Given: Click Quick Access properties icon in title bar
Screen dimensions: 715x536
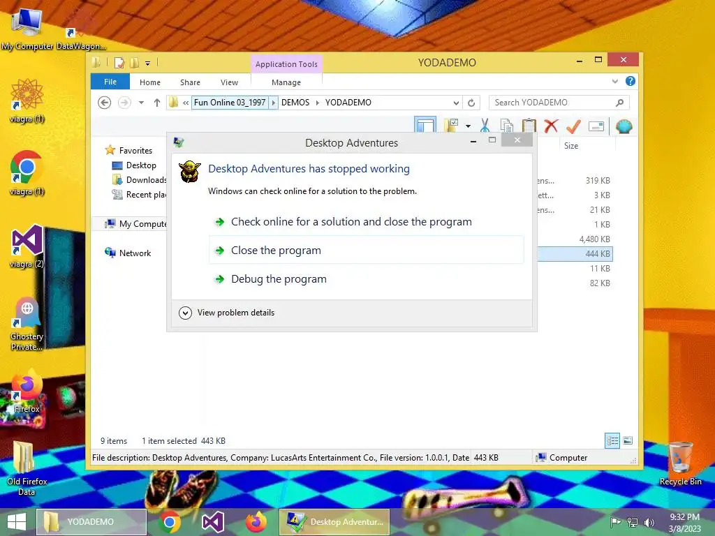Looking at the screenshot, I should (x=119, y=62).
